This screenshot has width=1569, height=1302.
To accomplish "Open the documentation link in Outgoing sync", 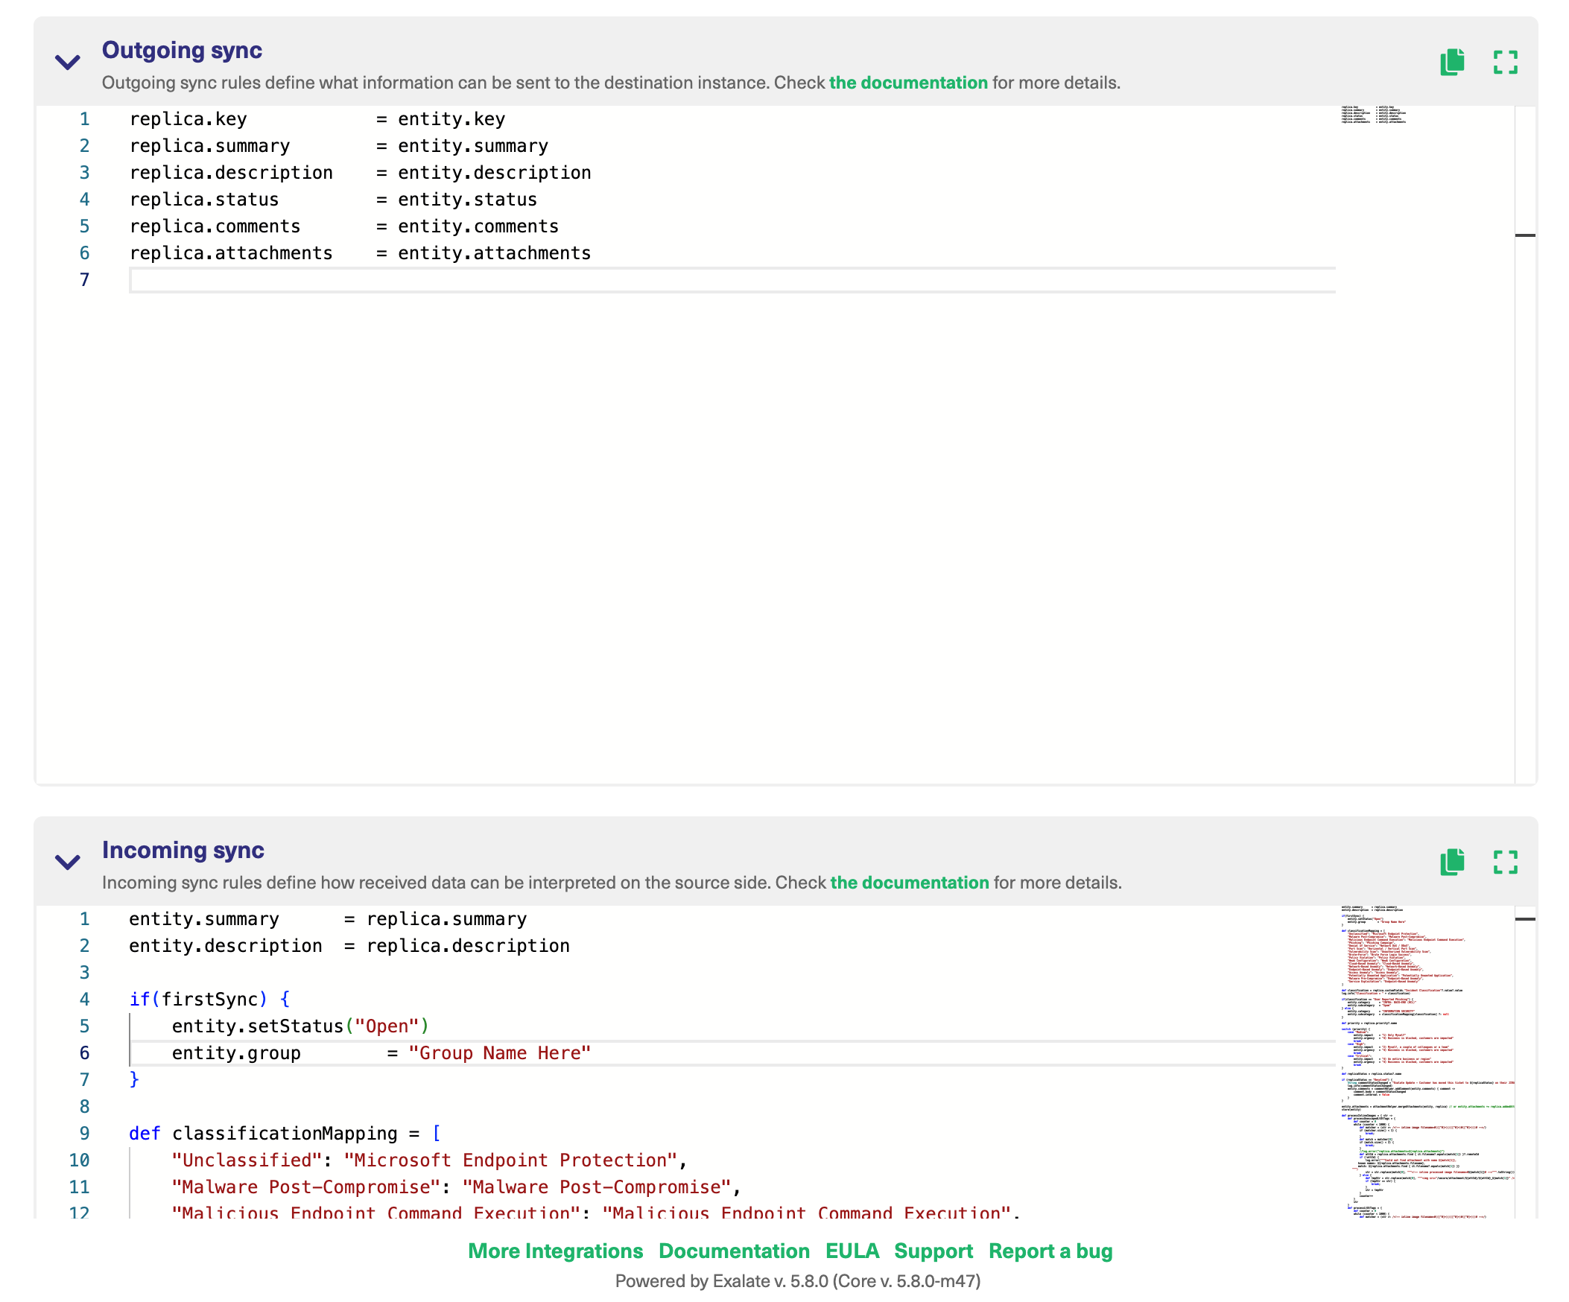I will point(907,83).
